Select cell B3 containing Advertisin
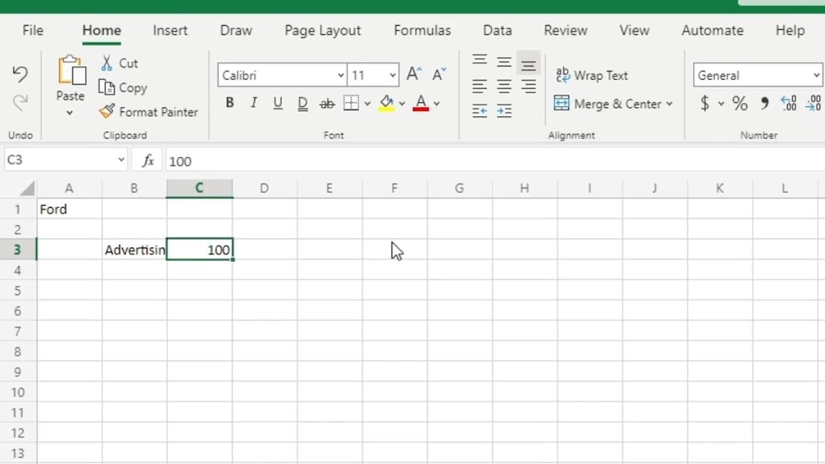This screenshot has height=464, width=825. tap(134, 250)
